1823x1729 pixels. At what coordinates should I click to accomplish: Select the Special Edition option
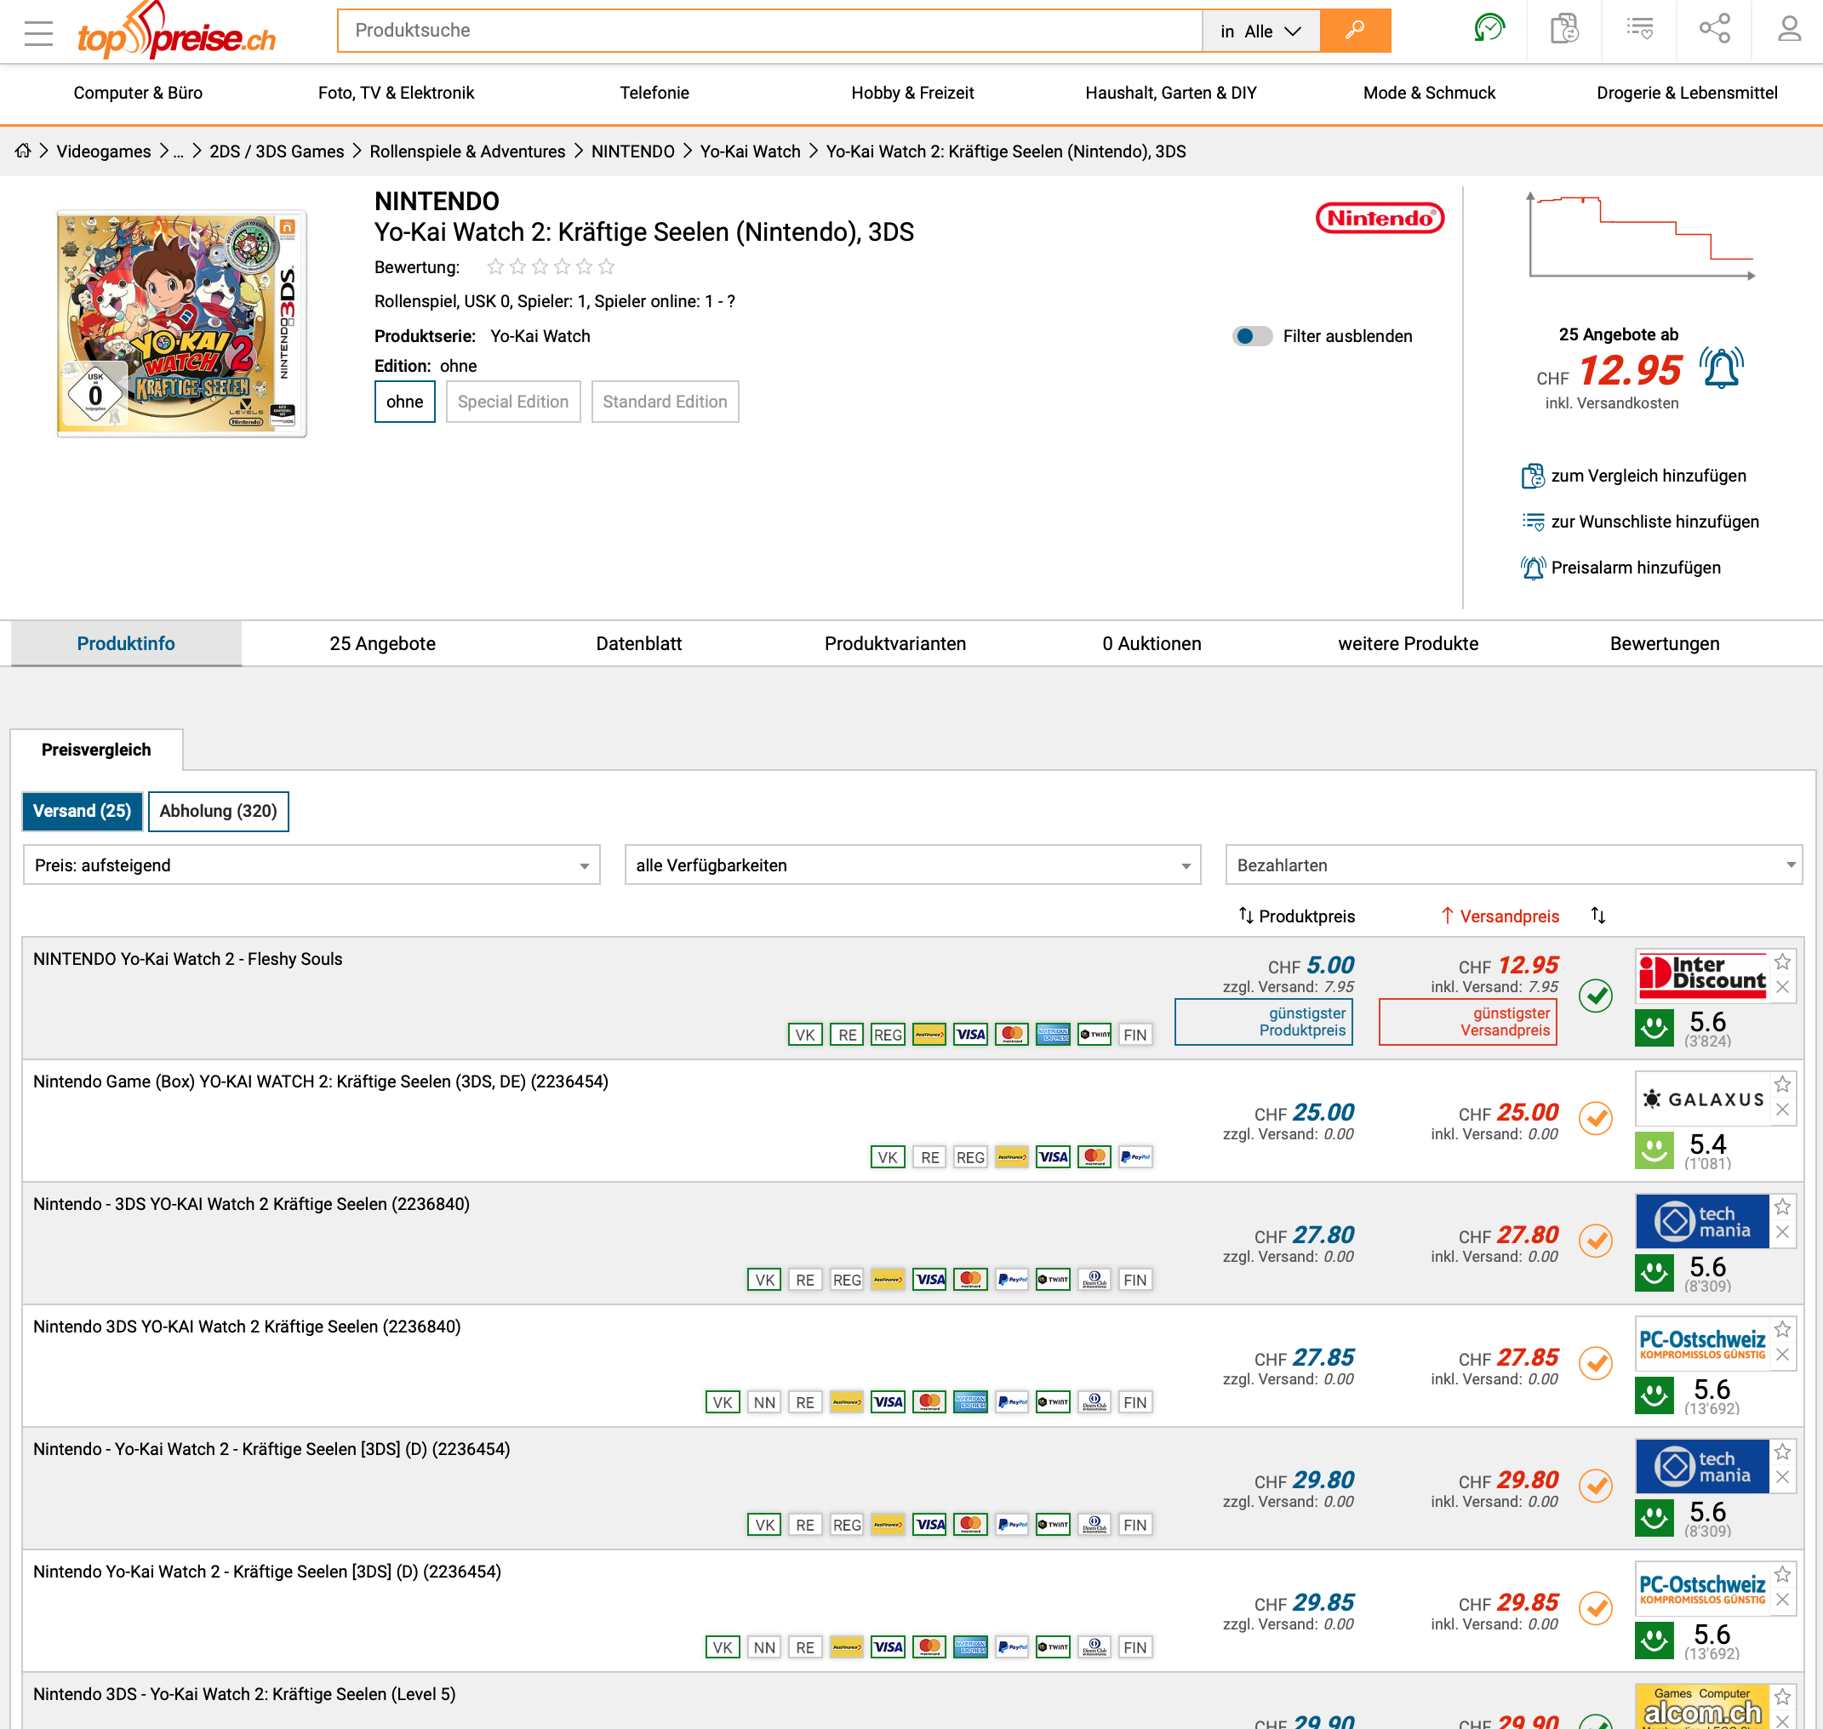point(512,402)
